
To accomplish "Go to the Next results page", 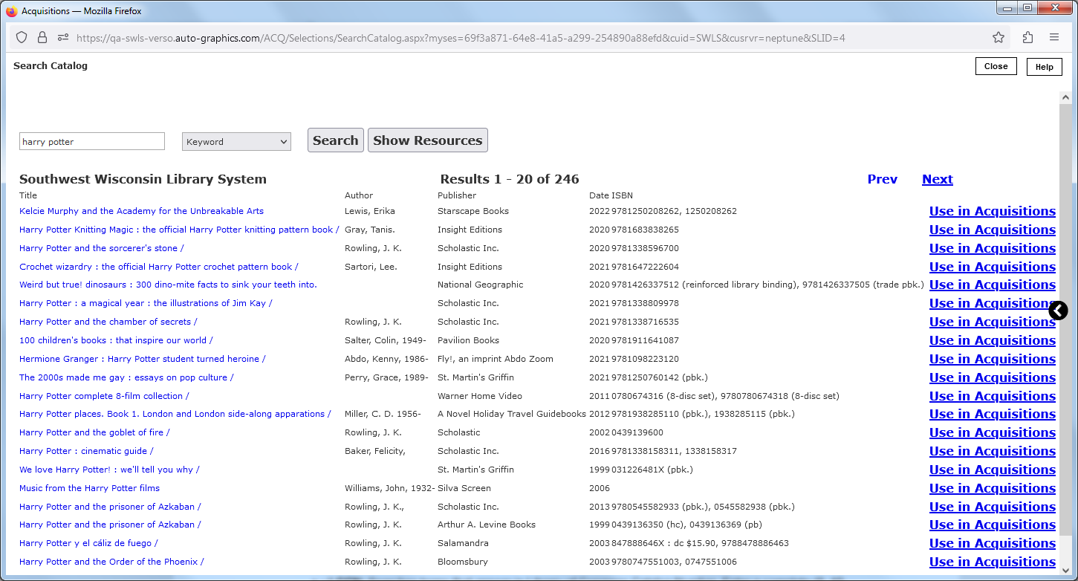I will 938,179.
